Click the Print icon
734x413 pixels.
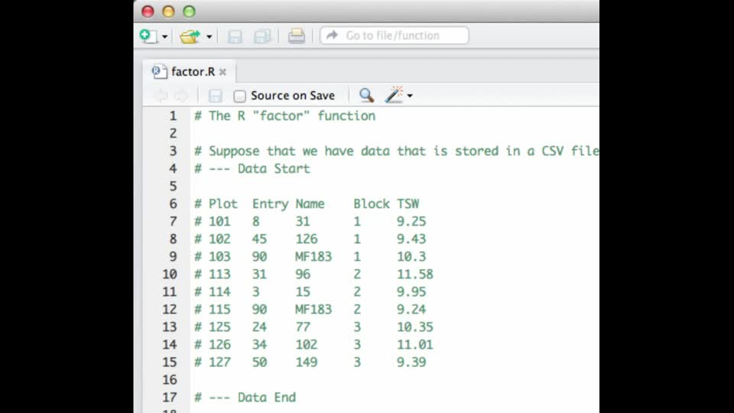[297, 36]
